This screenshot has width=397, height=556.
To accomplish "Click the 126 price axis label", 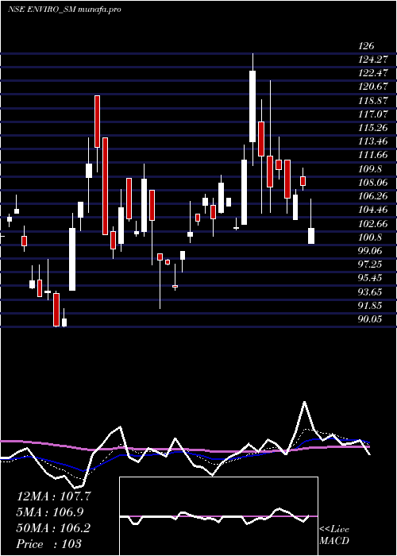I will coord(367,46).
